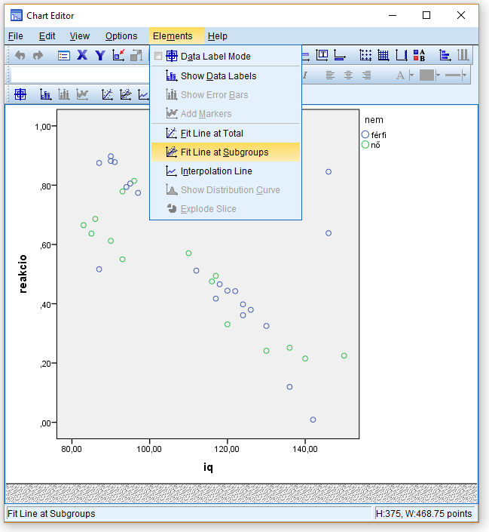Click the text color A swatch
This screenshot has width=489, height=532.
pyautogui.click(x=400, y=75)
